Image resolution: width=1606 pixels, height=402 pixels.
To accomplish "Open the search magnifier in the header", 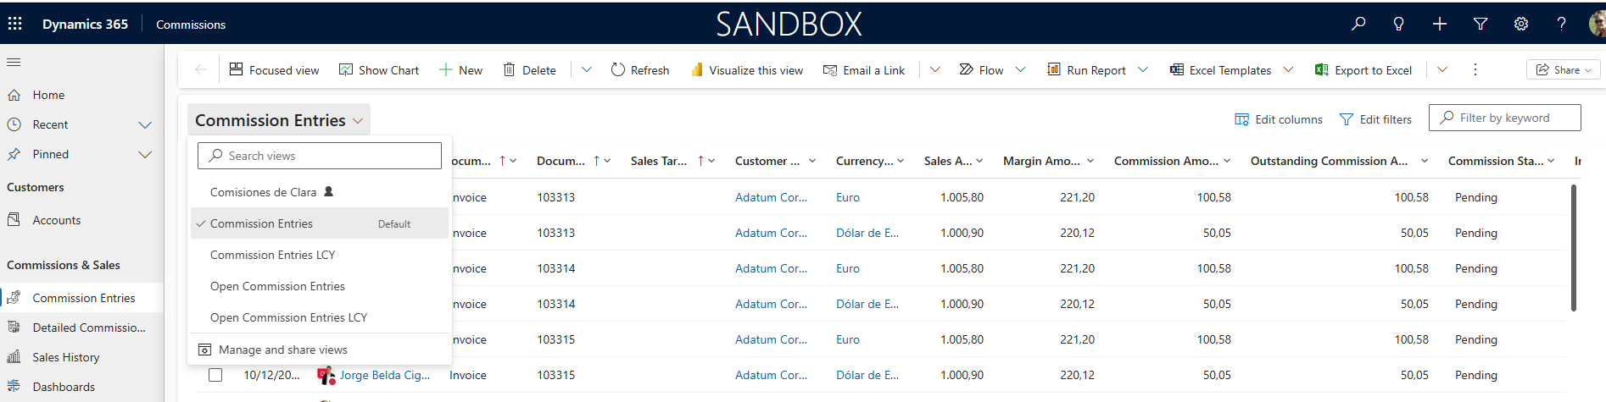I will (1358, 24).
